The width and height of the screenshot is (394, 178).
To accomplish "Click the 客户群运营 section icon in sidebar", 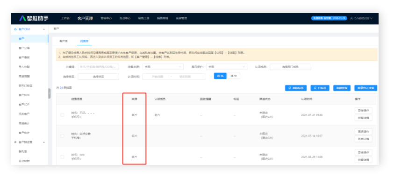I will point(15,142).
